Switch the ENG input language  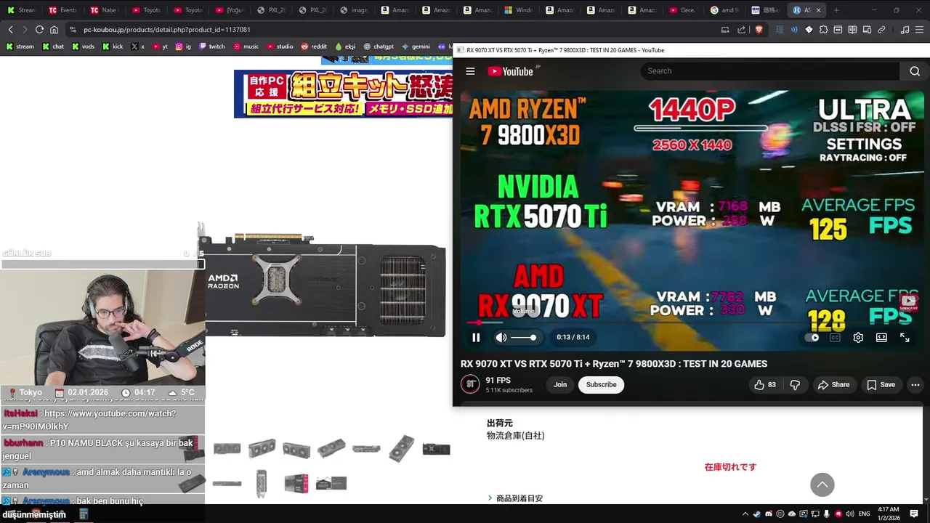coord(864,514)
